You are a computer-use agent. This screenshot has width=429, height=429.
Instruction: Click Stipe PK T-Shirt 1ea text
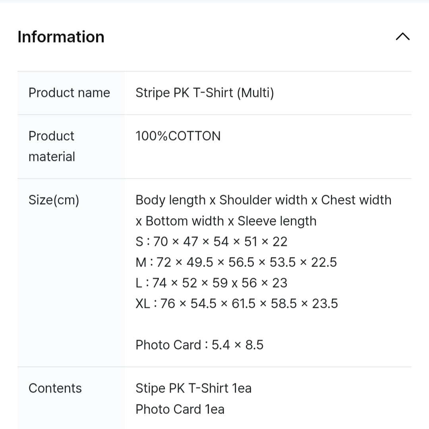click(x=193, y=388)
